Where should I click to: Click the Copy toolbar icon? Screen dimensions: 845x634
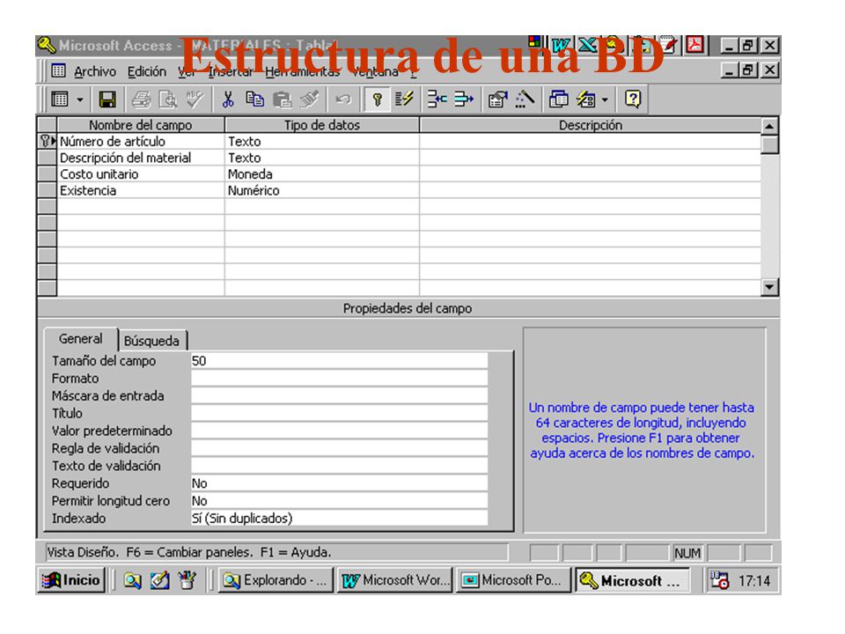click(254, 100)
